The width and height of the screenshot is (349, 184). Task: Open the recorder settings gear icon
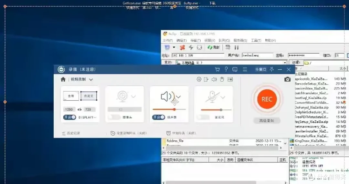click(x=199, y=79)
